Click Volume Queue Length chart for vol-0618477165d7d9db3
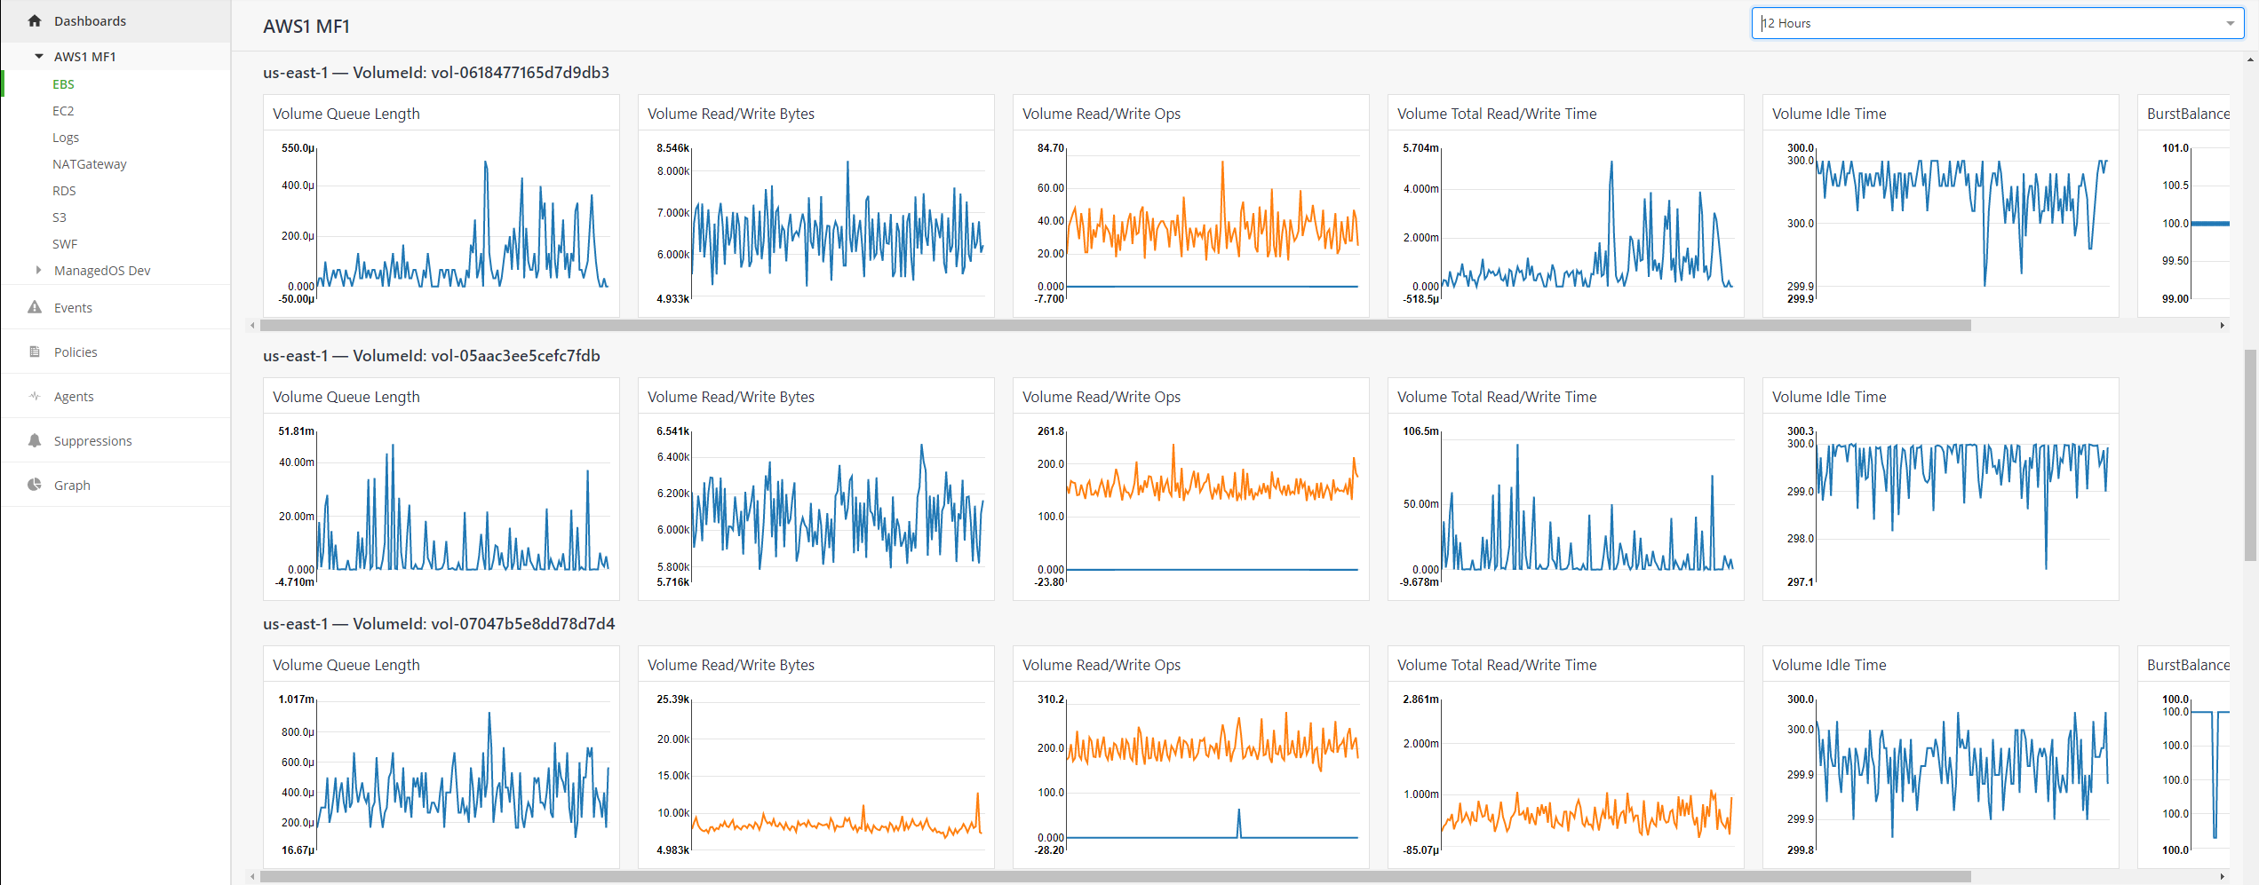The image size is (2259, 885). point(441,206)
